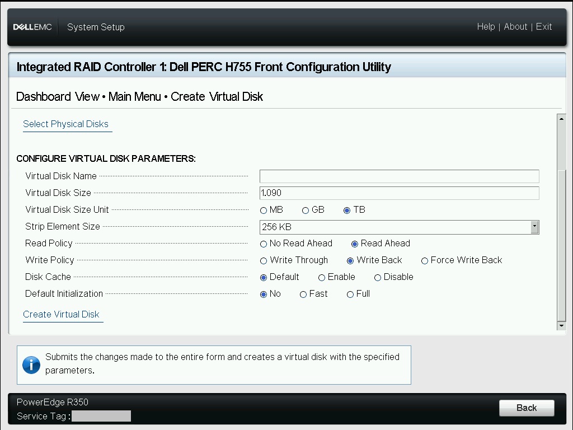The width and height of the screenshot is (573, 430).
Task: Click the Dell EMC logo
Action: point(32,27)
